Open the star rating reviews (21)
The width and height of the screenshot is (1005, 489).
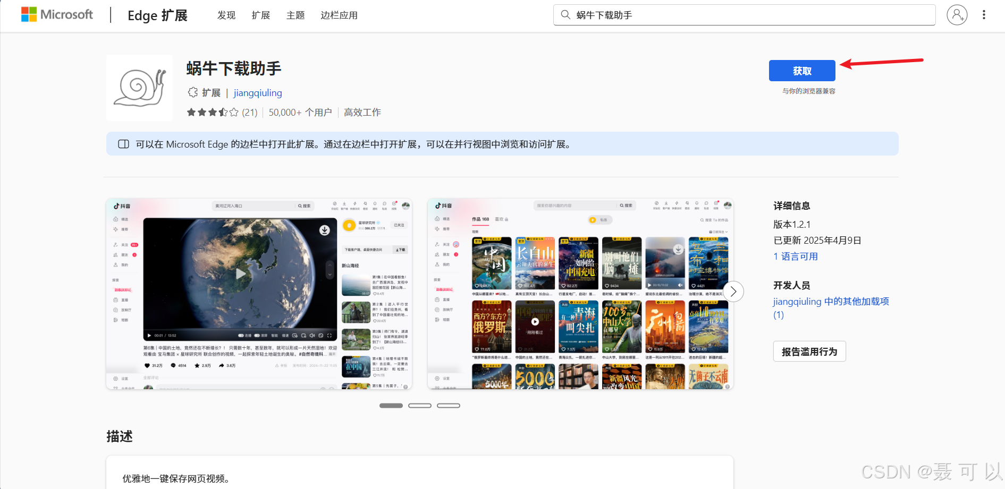(x=222, y=113)
